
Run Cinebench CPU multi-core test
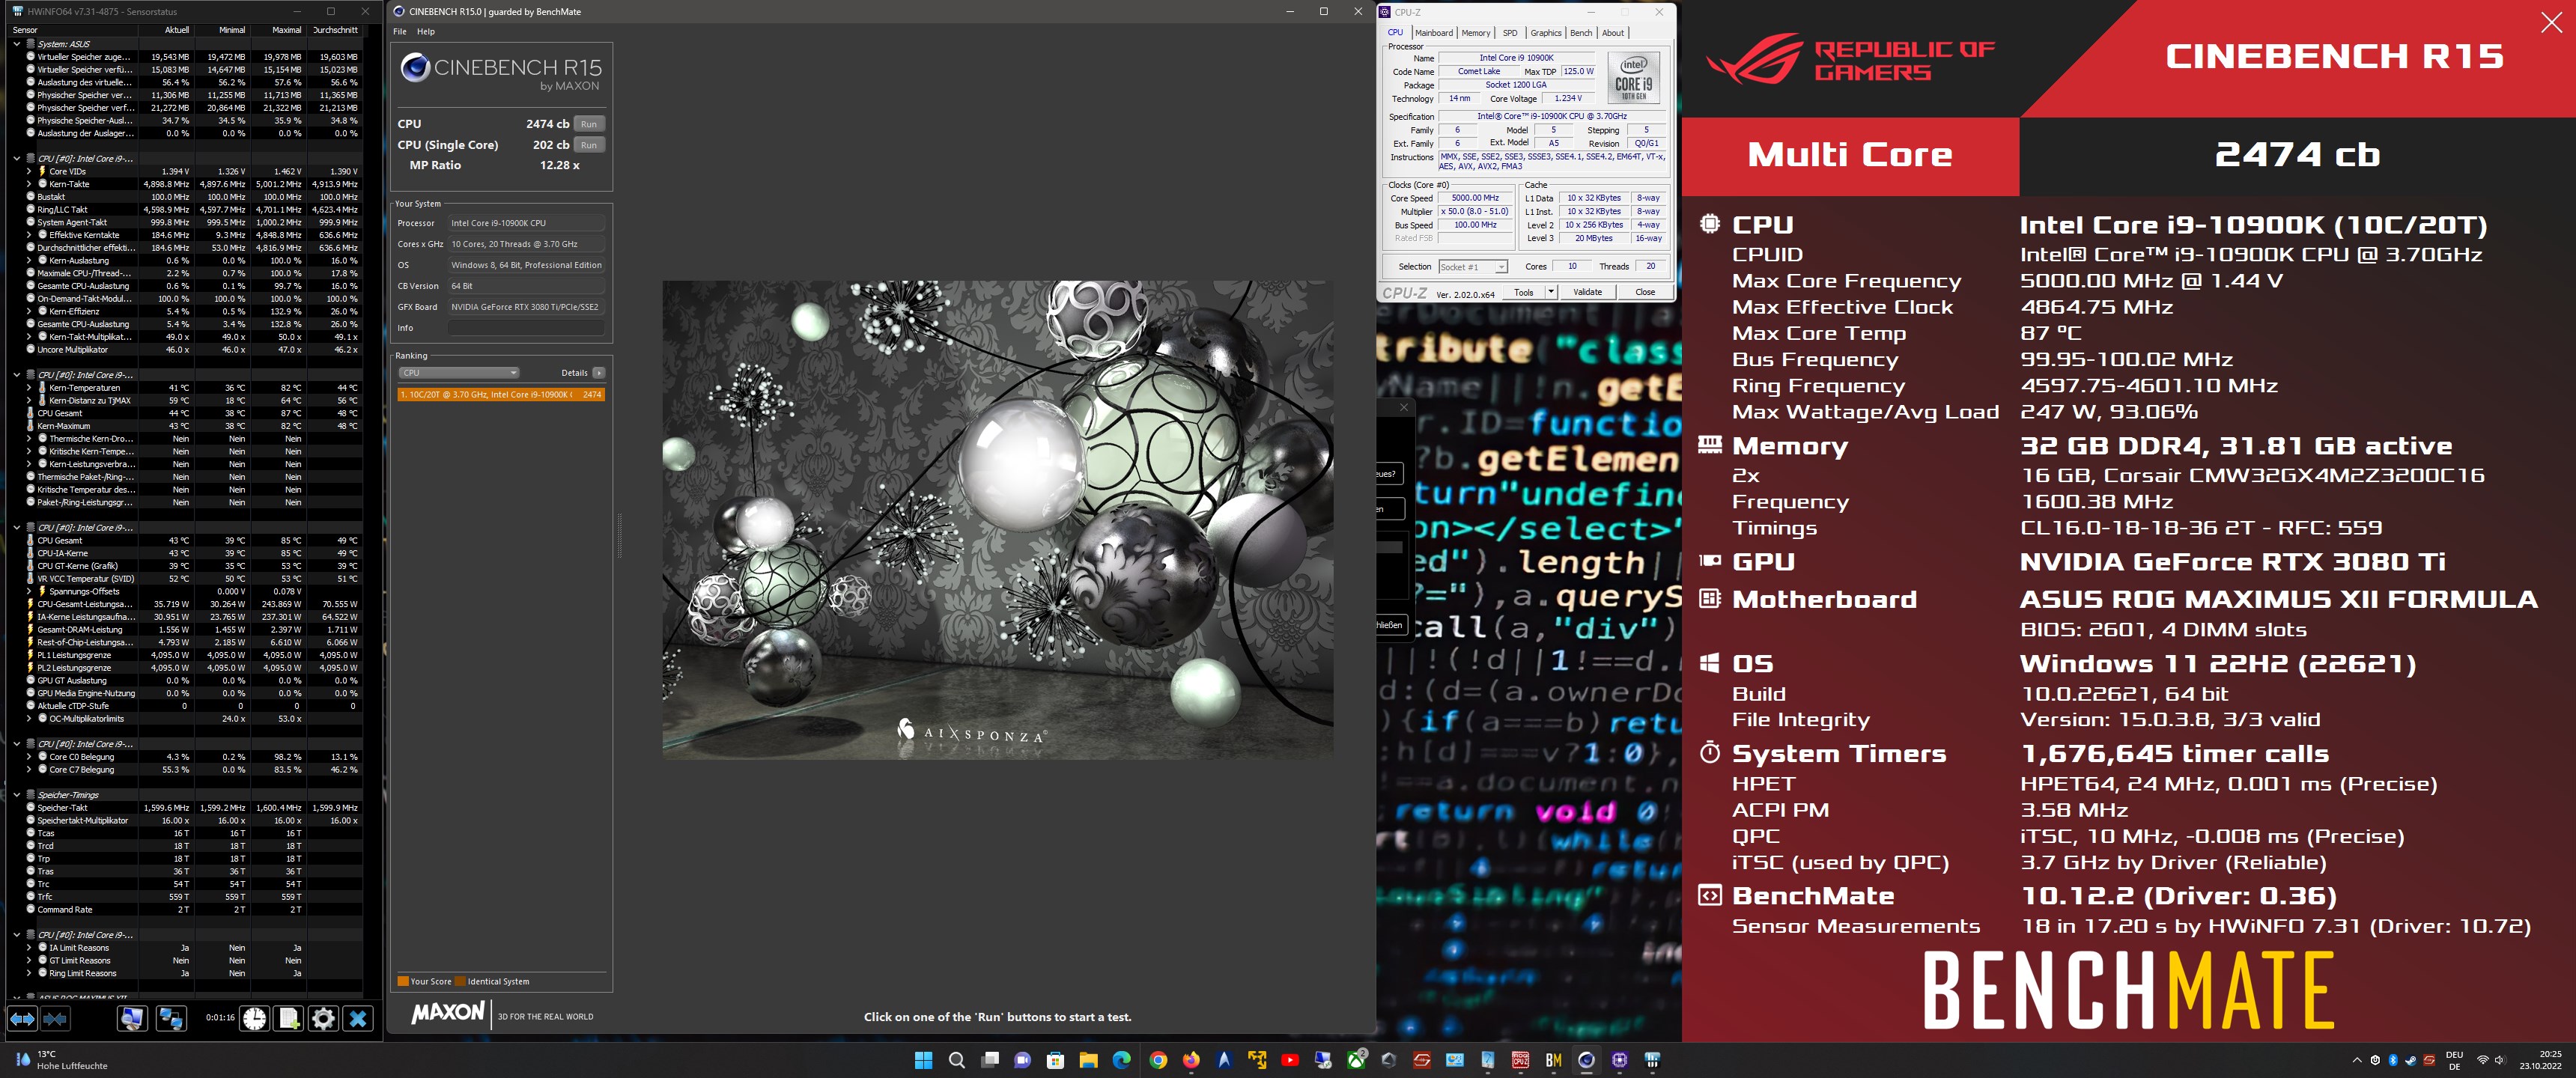589,124
